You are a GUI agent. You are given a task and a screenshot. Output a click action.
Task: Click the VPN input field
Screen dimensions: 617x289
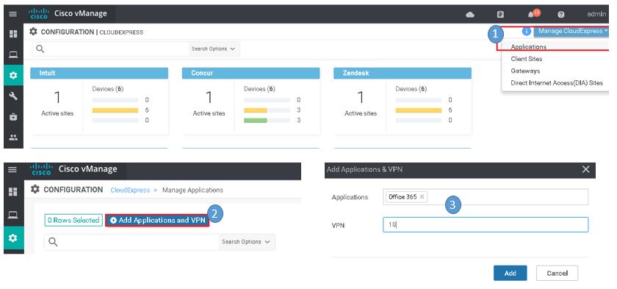click(x=486, y=224)
